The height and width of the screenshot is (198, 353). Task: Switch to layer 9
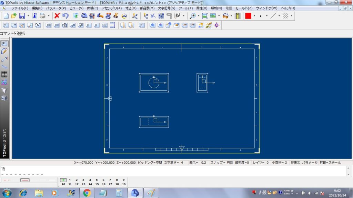[x=124, y=180]
